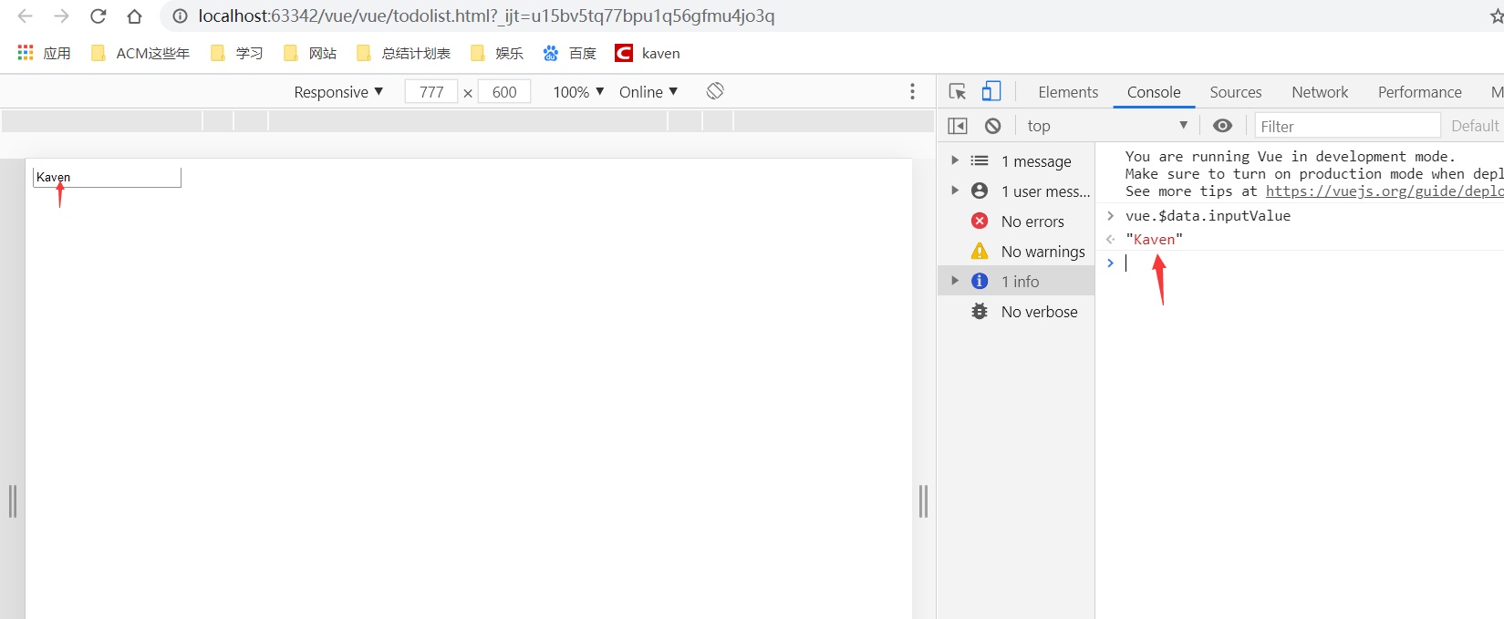Viewport: 1504px width, 619px height.
Task: Open the 100% zoom dropdown
Action: tap(578, 92)
